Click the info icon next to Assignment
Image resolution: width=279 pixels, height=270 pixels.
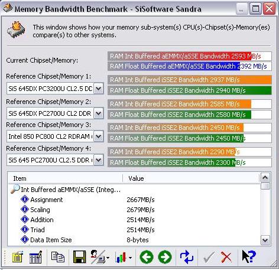point(25,200)
